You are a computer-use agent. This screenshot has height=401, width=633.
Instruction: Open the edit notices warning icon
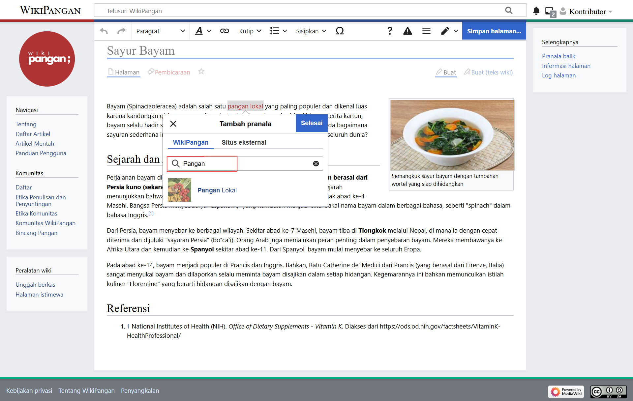pyautogui.click(x=407, y=31)
